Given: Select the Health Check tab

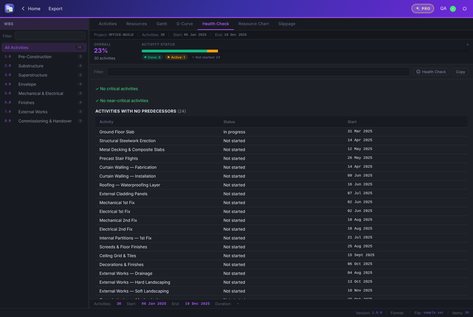Looking at the screenshot, I should (216, 24).
